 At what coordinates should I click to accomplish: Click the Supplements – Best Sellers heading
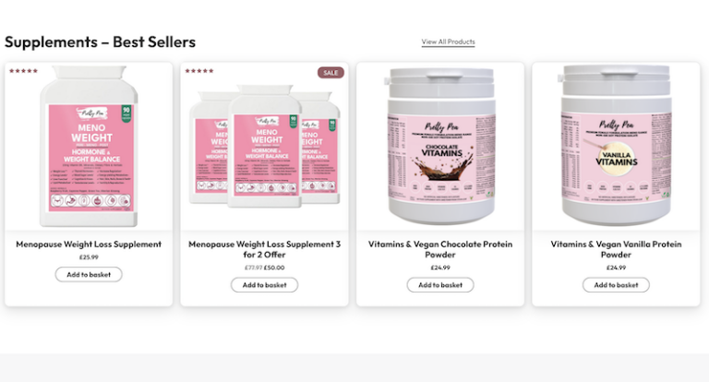(x=100, y=42)
